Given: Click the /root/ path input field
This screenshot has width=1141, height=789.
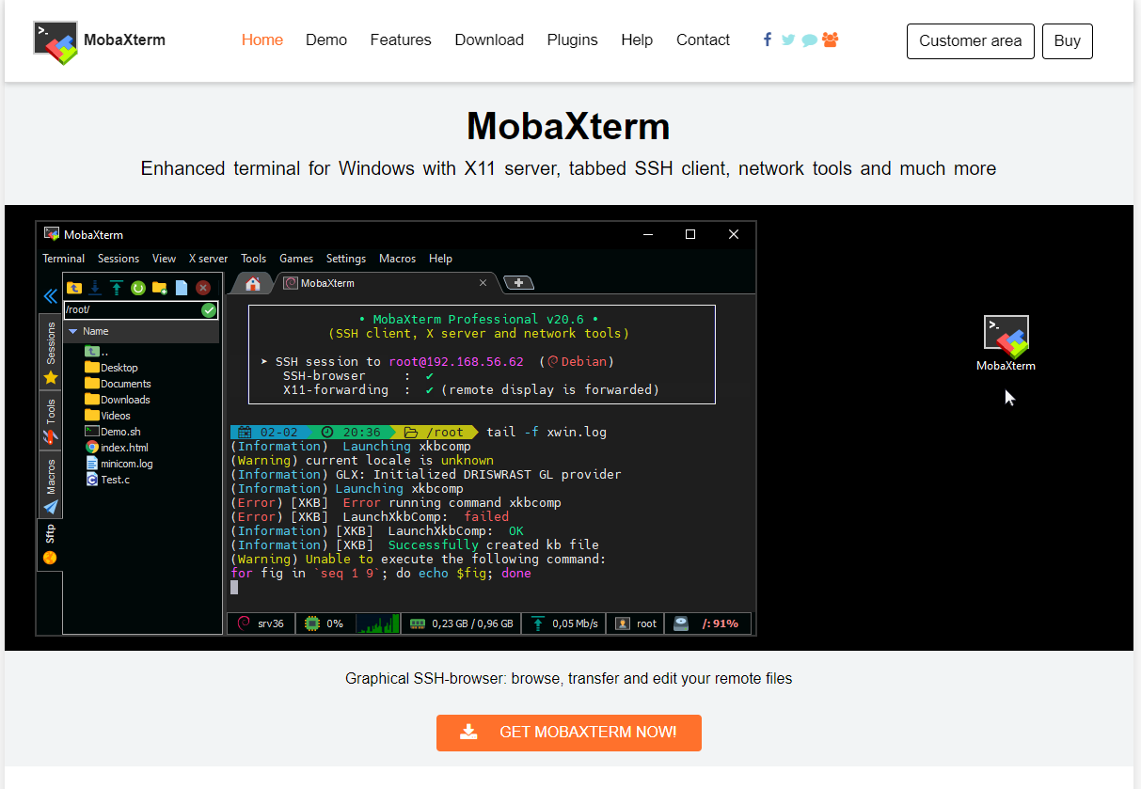Looking at the screenshot, I should (140, 310).
